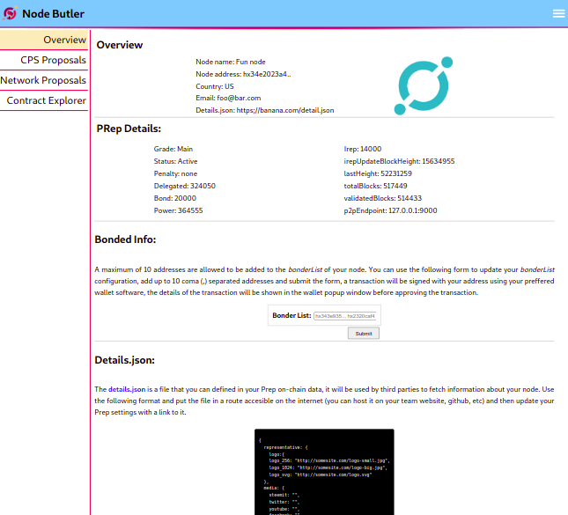568x515 pixels.
Task: Click the foo@bar.com email text
Action: (239, 98)
